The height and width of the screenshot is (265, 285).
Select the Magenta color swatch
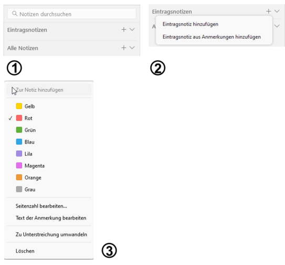[x=19, y=165]
